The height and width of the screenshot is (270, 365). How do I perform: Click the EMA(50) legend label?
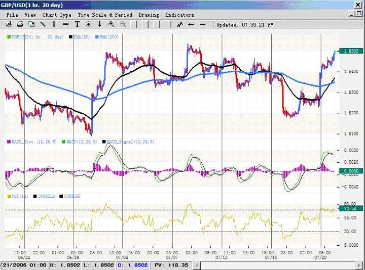[82, 37]
